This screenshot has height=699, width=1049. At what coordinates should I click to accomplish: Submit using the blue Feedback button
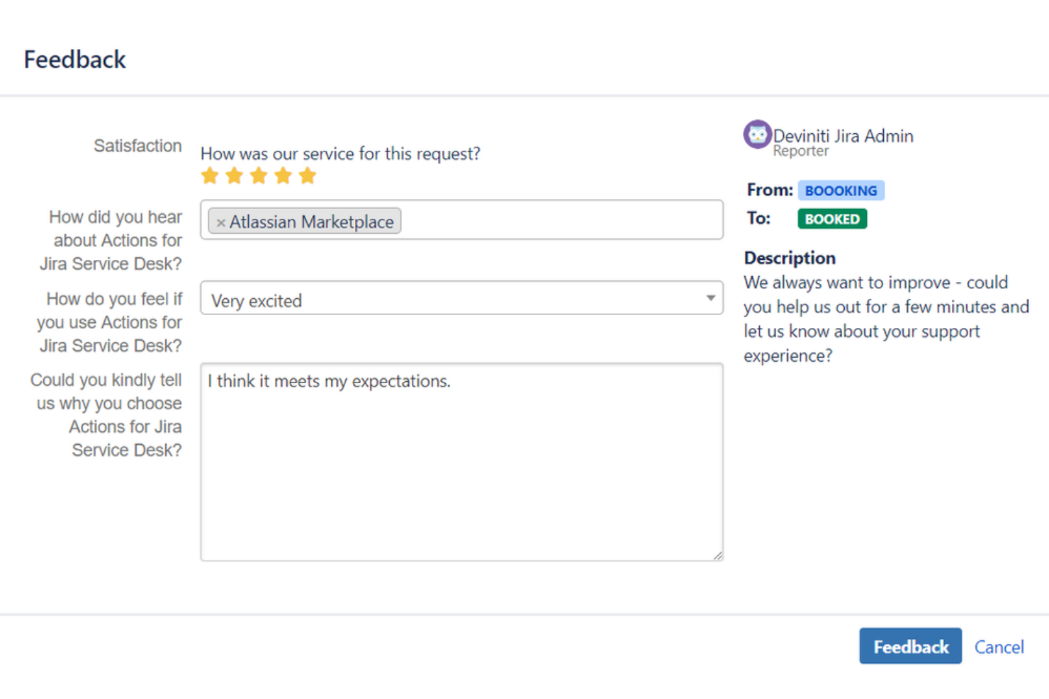point(910,646)
